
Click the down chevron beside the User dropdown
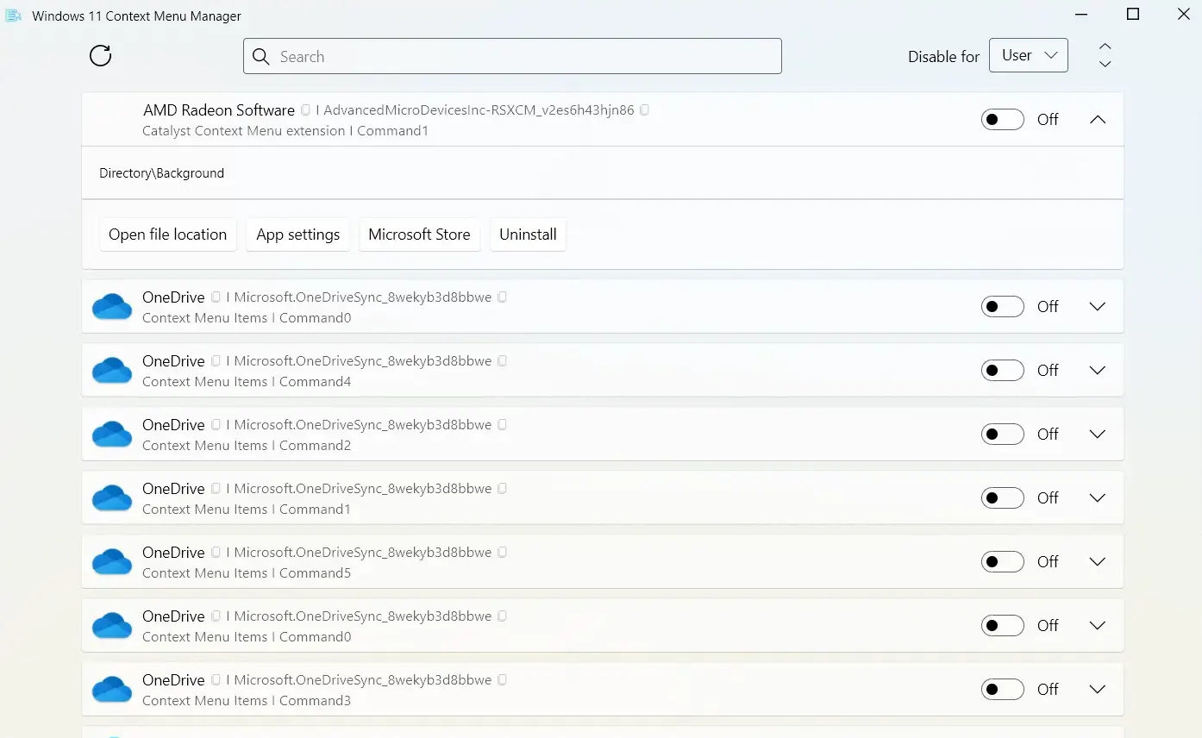coord(1105,64)
